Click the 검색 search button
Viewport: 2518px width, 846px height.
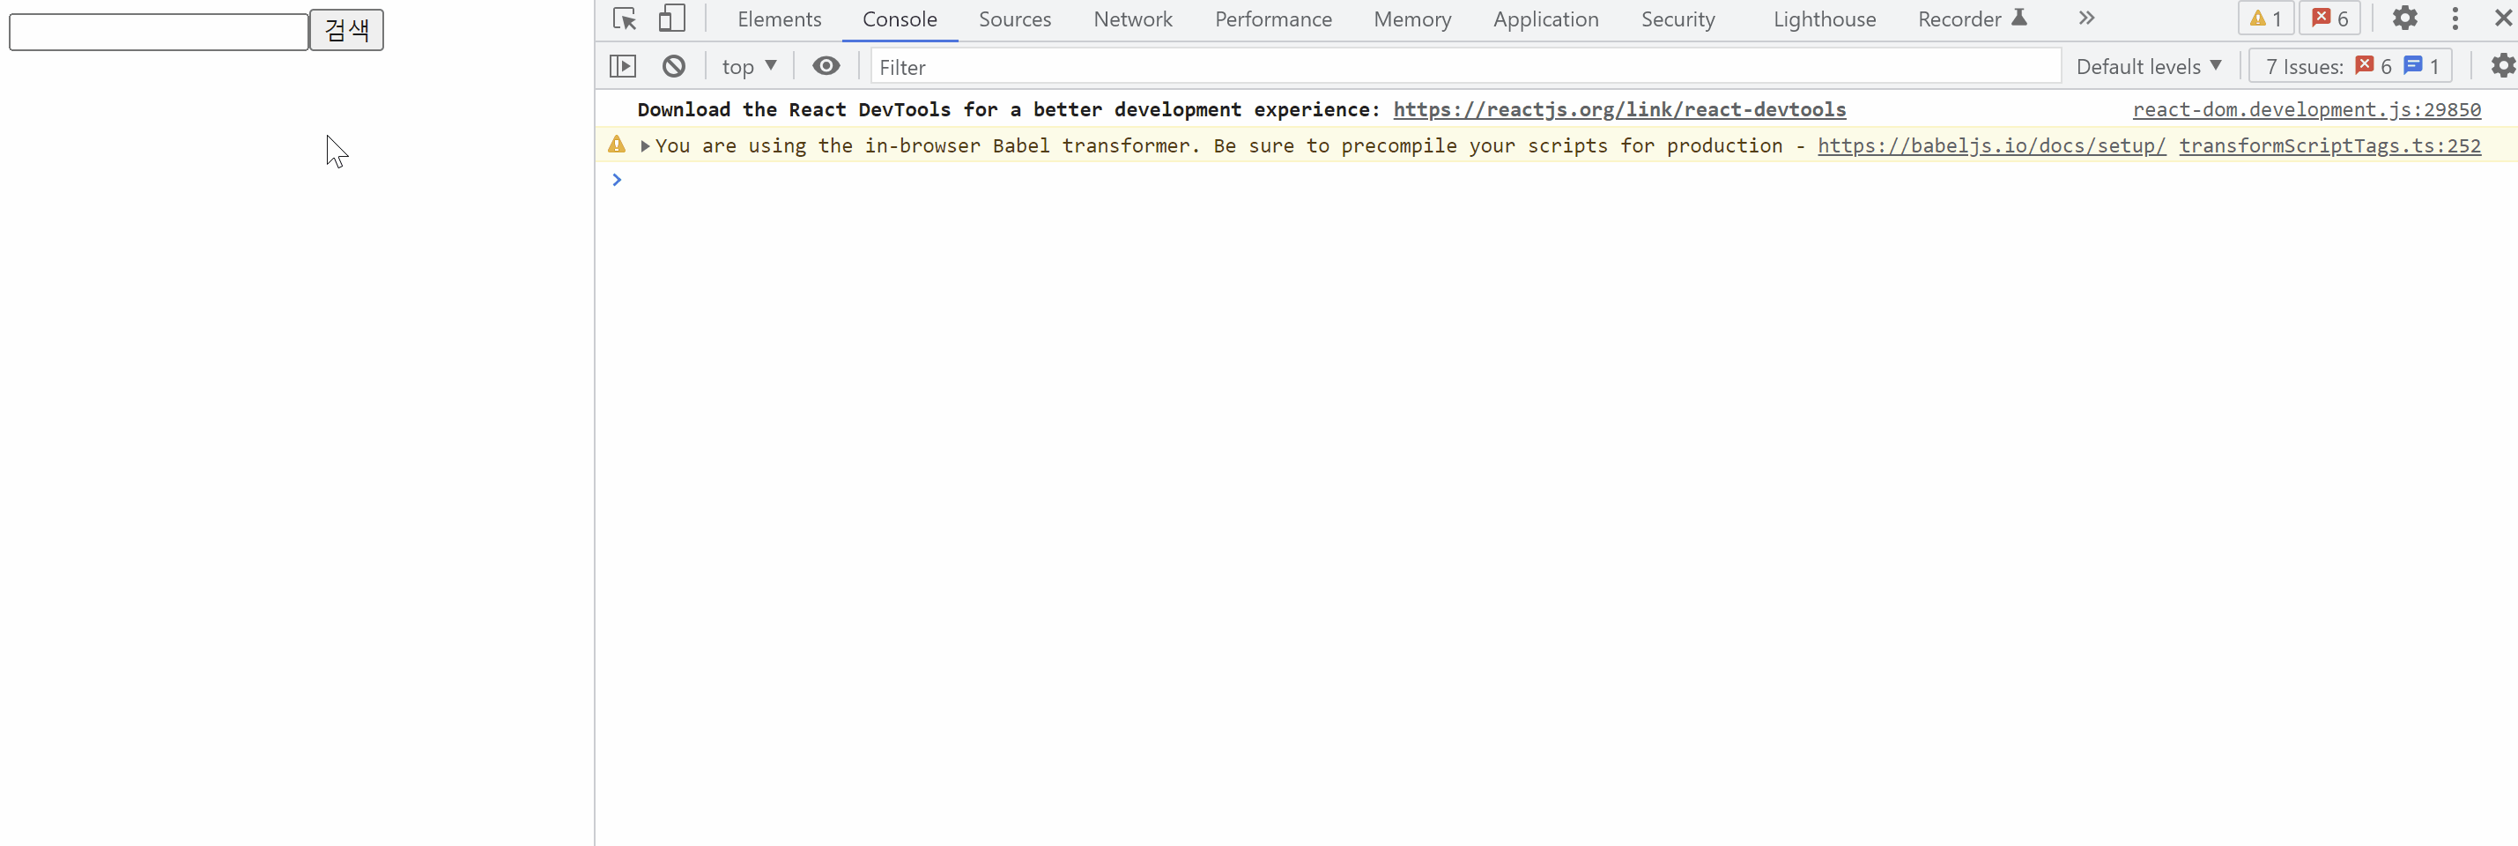click(x=347, y=30)
